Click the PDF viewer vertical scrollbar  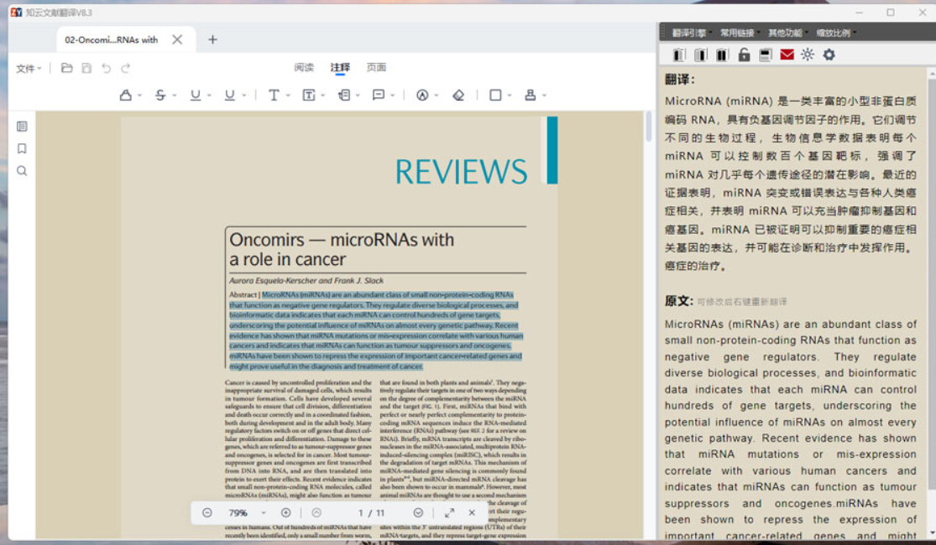pos(648,126)
